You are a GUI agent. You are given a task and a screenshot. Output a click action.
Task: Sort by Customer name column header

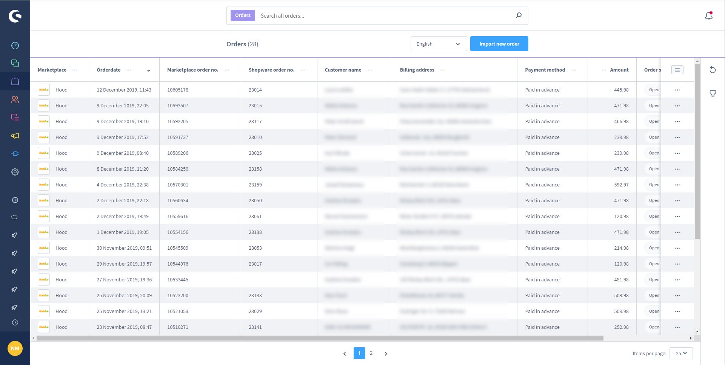(x=343, y=70)
